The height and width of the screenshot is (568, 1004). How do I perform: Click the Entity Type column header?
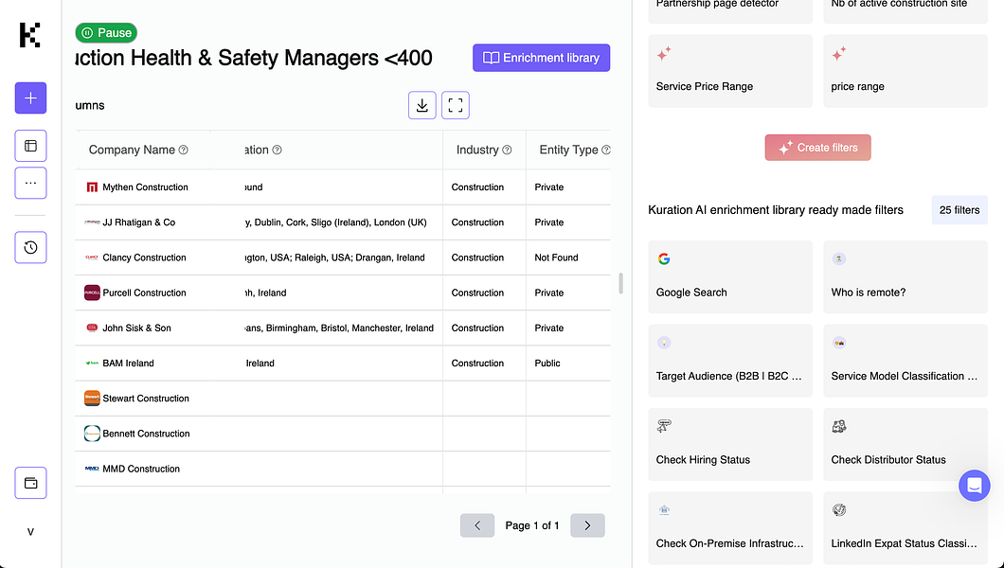tap(568, 150)
